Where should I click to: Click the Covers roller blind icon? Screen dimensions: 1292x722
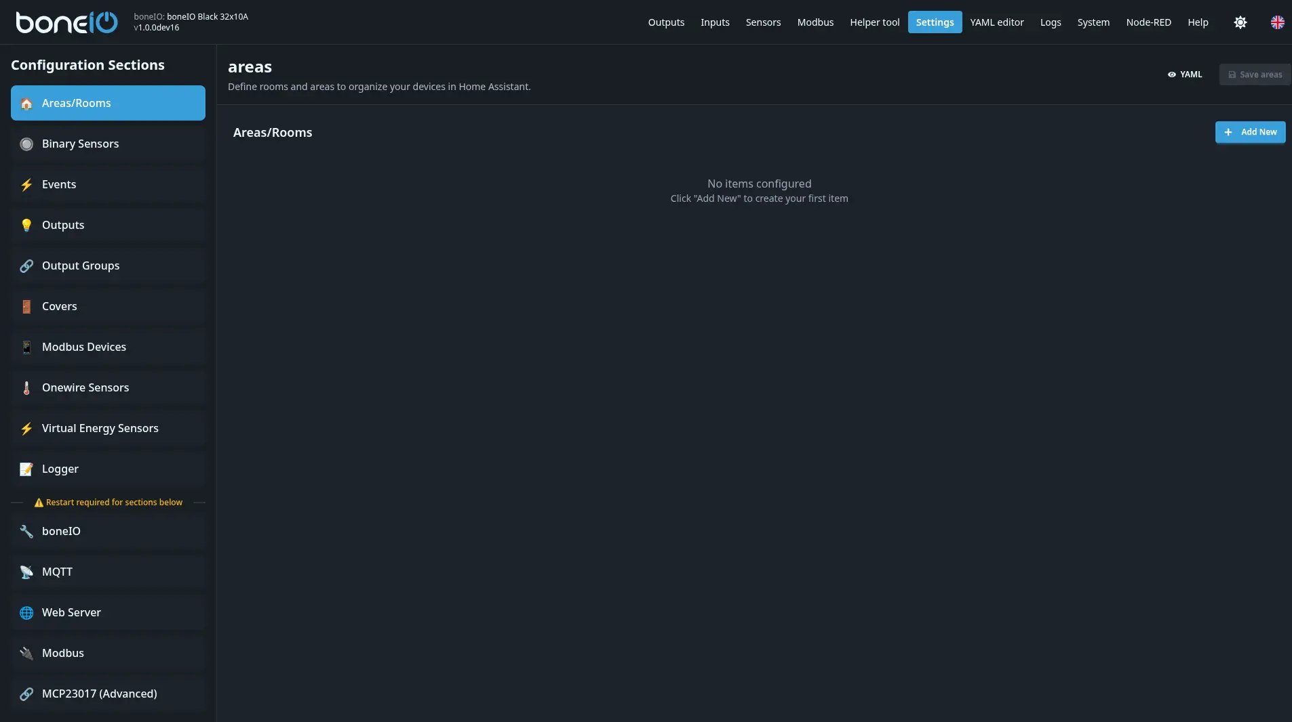point(26,306)
